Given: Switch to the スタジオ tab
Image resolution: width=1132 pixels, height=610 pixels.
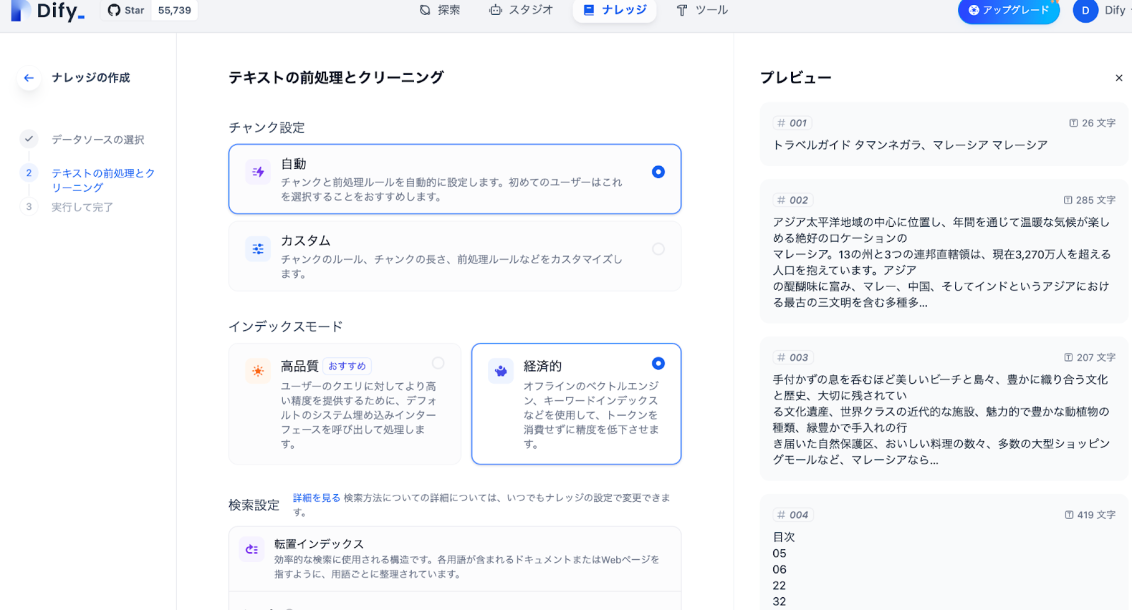Looking at the screenshot, I should tap(520, 10).
